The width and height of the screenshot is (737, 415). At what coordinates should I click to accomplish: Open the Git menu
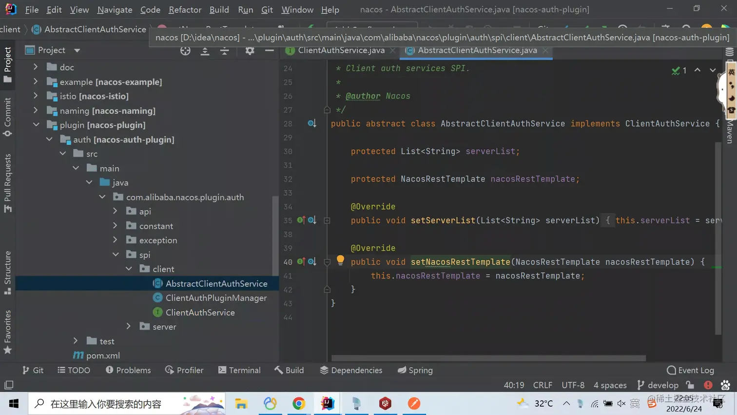point(267,9)
